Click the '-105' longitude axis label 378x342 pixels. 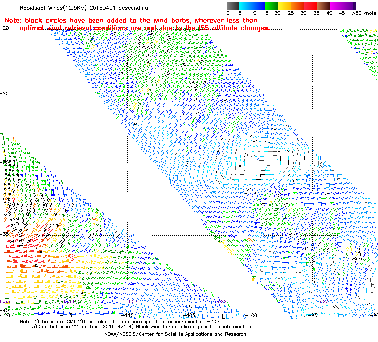point(189,315)
